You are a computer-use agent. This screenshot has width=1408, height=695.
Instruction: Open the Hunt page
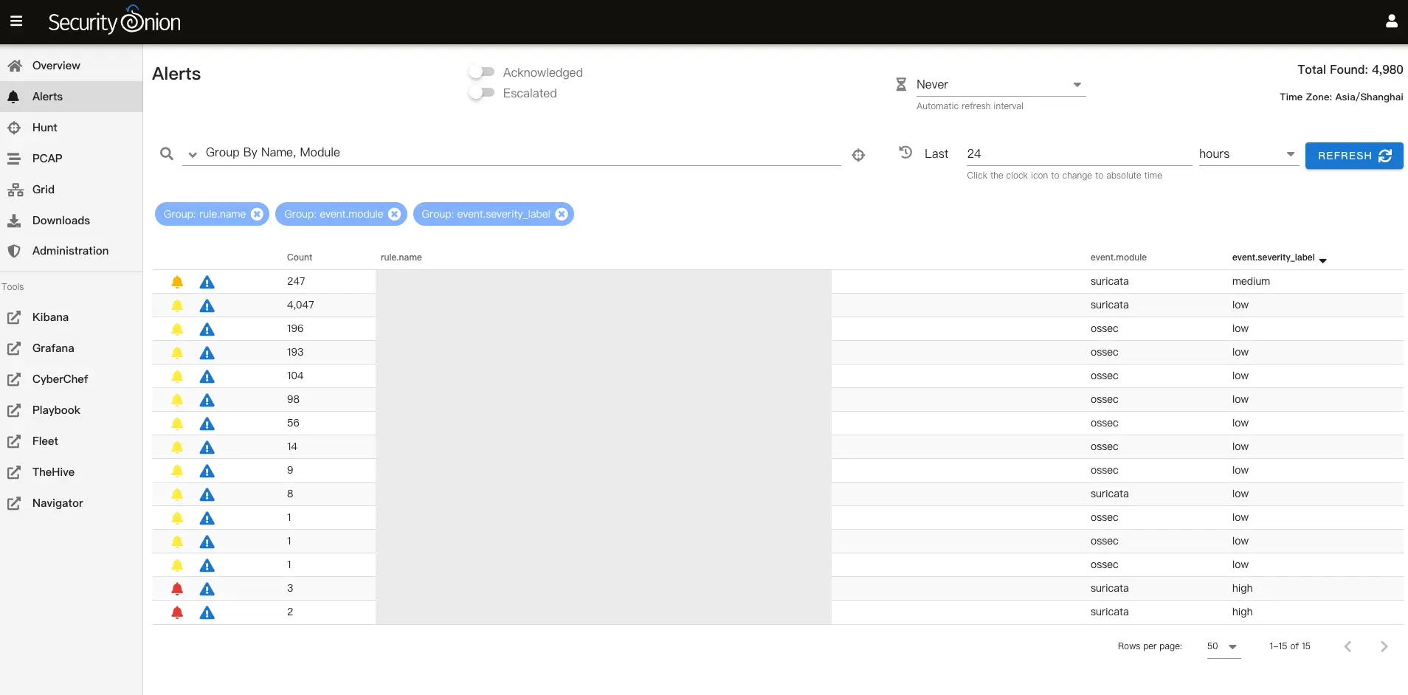[71, 128]
